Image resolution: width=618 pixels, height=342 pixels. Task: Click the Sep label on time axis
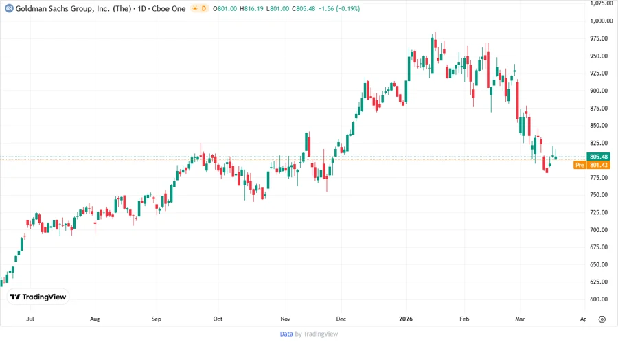pos(157,319)
